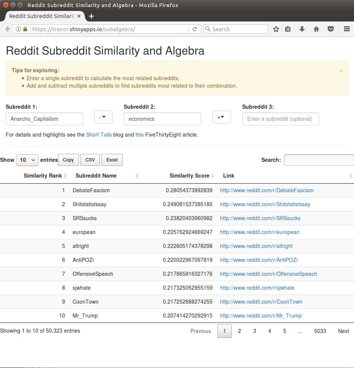Select the score 0.28054373992839

(189, 190)
